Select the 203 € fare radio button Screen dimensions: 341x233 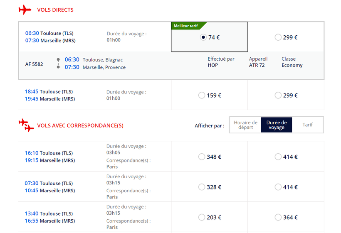[x=202, y=217]
